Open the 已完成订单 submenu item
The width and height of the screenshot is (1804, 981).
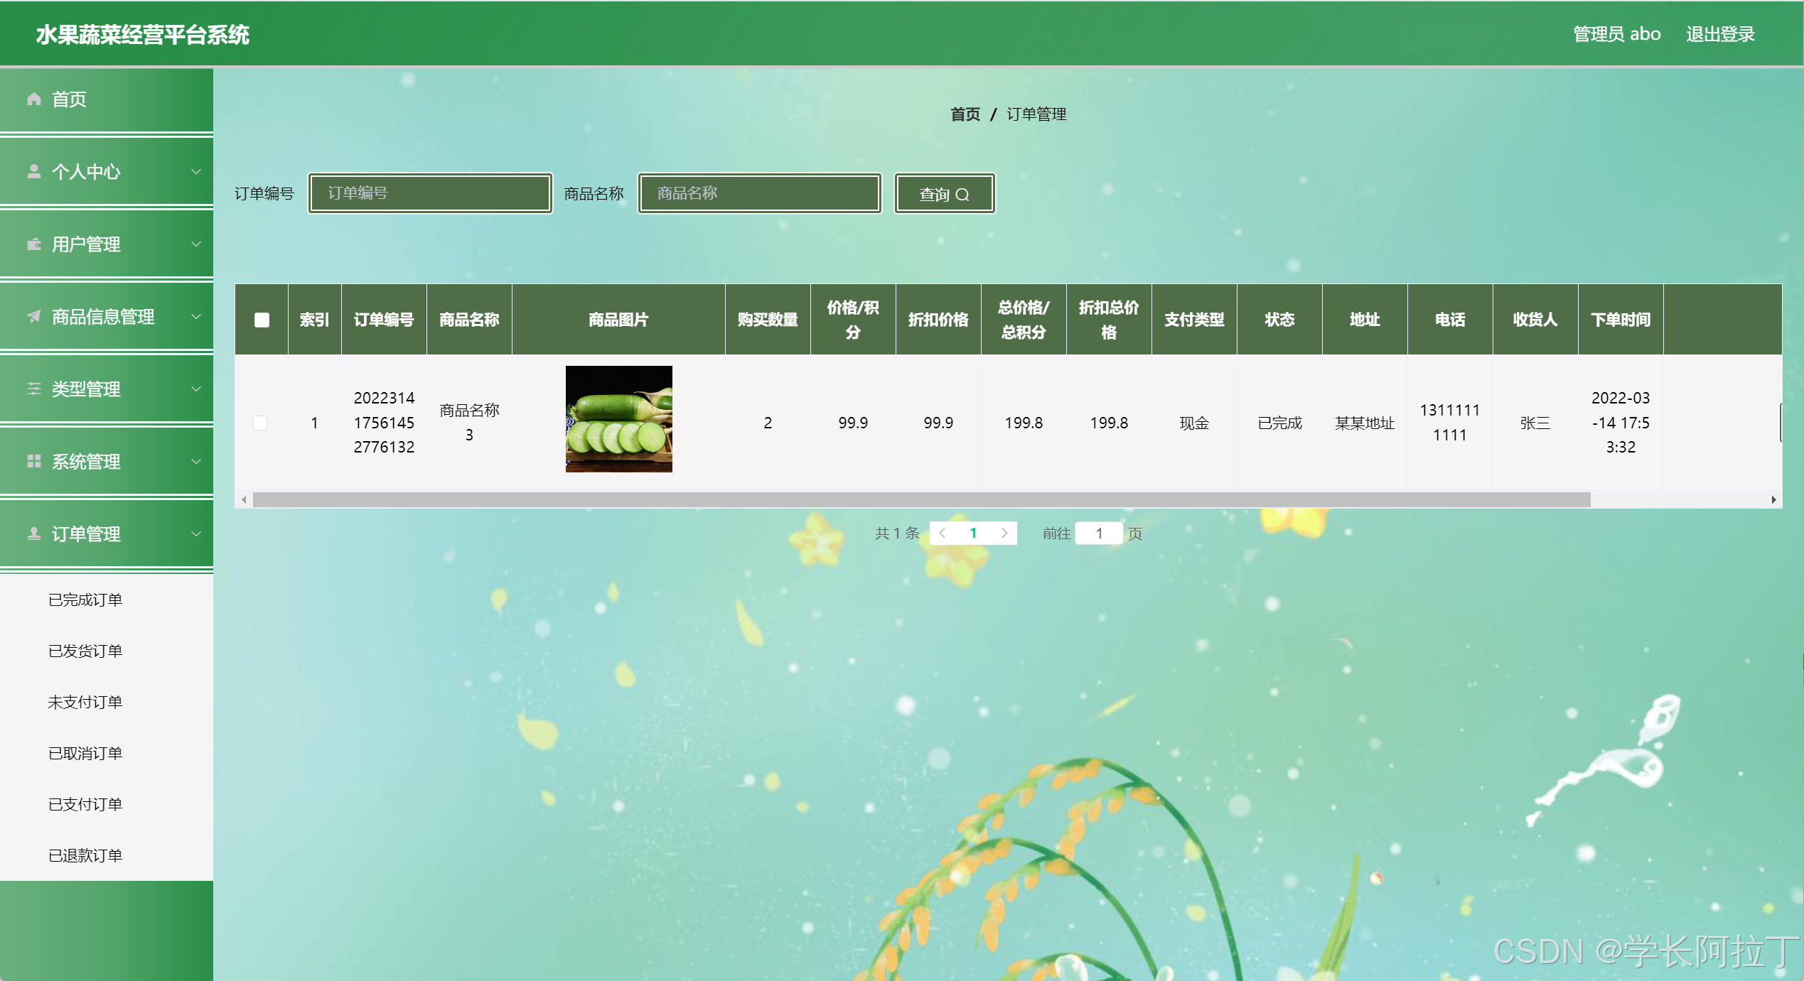pyautogui.click(x=85, y=600)
